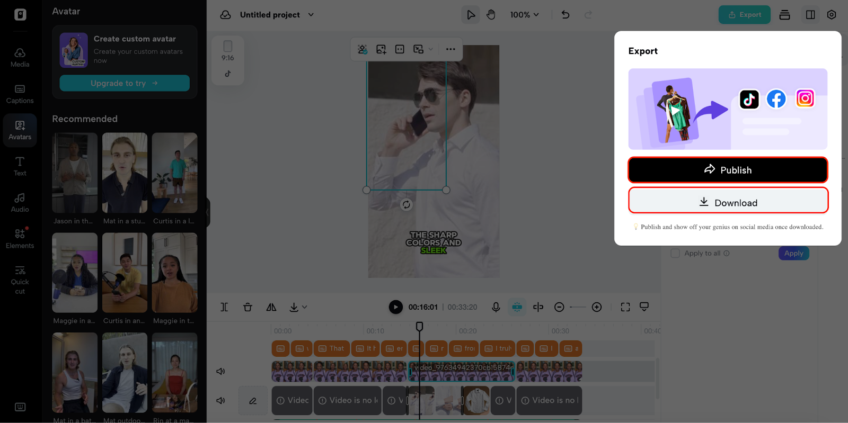
Task: Click the Download button
Action: click(728, 201)
